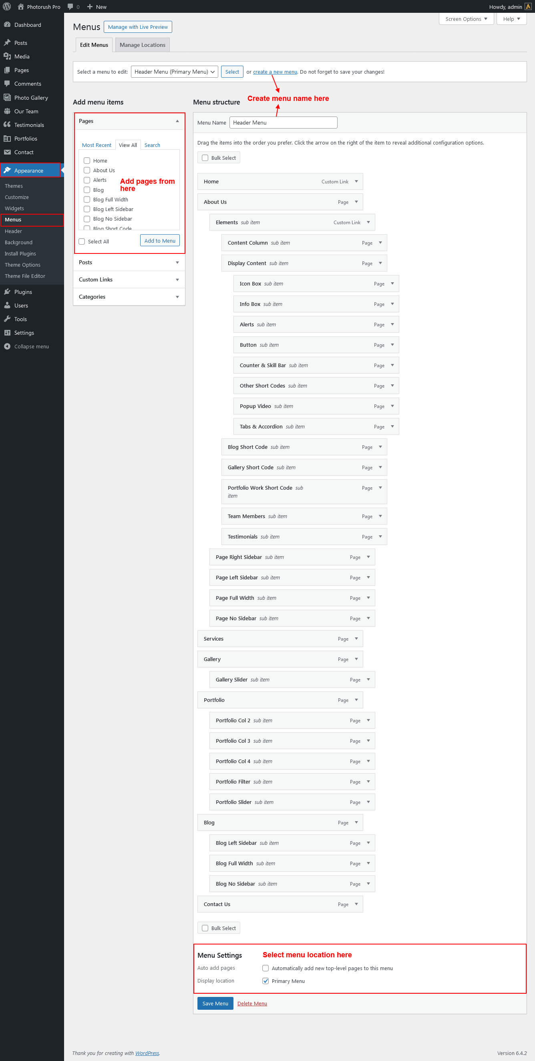Open Testimonials quote icon in sidebar
The image size is (535, 1061).
[x=7, y=125]
